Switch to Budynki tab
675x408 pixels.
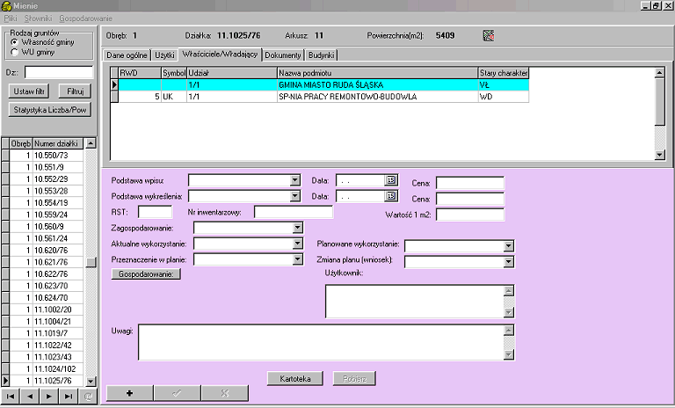(x=321, y=55)
